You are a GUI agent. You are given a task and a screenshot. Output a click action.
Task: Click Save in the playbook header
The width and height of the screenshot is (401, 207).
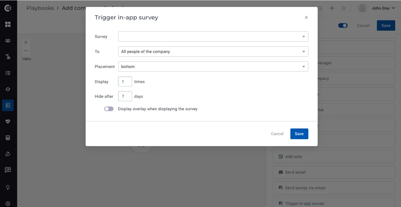pyautogui.click(x=386, y=26)
